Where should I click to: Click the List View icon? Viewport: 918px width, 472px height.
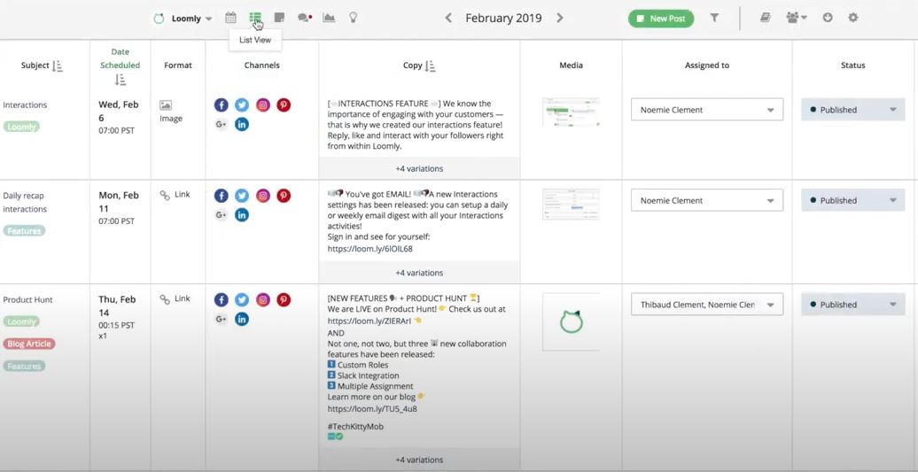[x=255, y=18]
